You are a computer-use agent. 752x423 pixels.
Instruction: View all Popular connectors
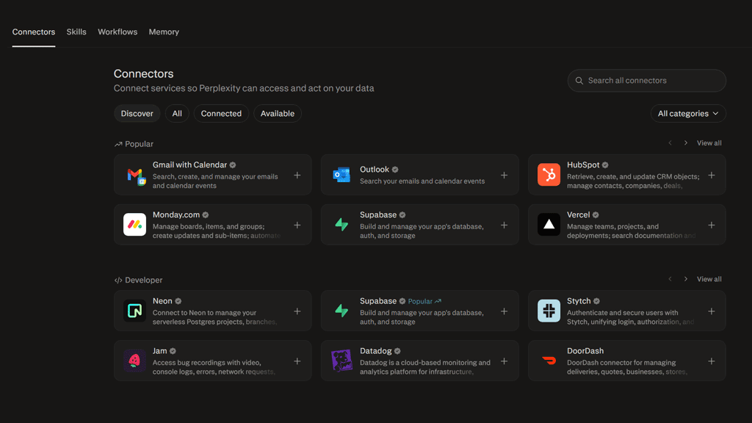tap(709, 143)
